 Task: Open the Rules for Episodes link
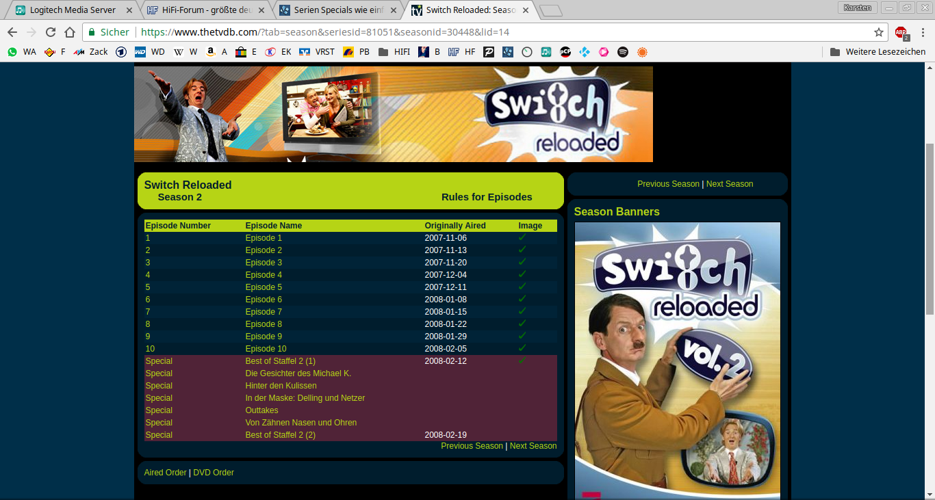click(487, 197)
